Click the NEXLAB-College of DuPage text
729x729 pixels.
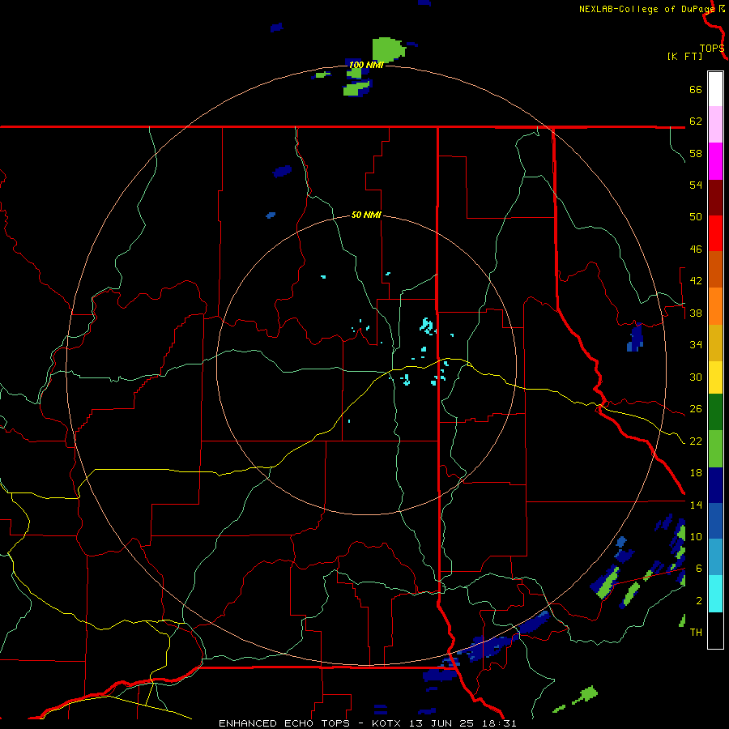coord(647,9)
